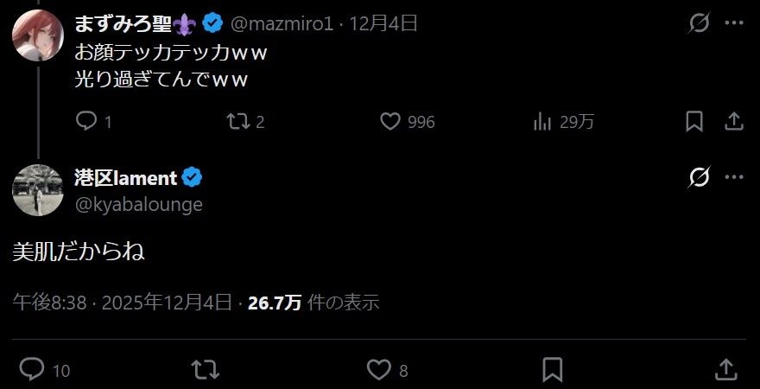The width and height of the screenshot is (760, 389).
Task: Bookmark the 港区lament tweet
Action: pos(553,370)
